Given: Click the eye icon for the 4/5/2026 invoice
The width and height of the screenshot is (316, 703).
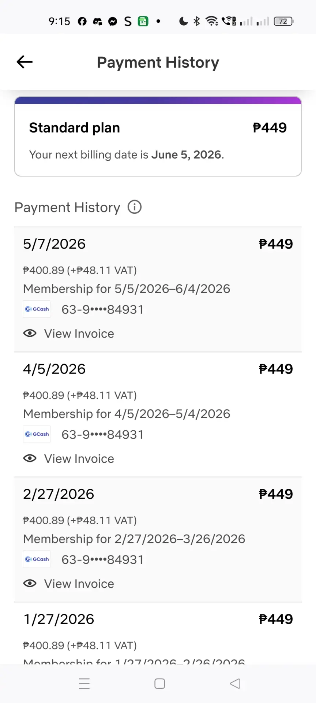Looking at the screenshot, I should pyautogui.click(x=30, y=458).
